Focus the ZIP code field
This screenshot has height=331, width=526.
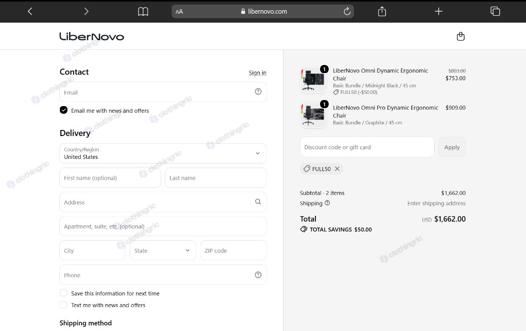[233, 250]
